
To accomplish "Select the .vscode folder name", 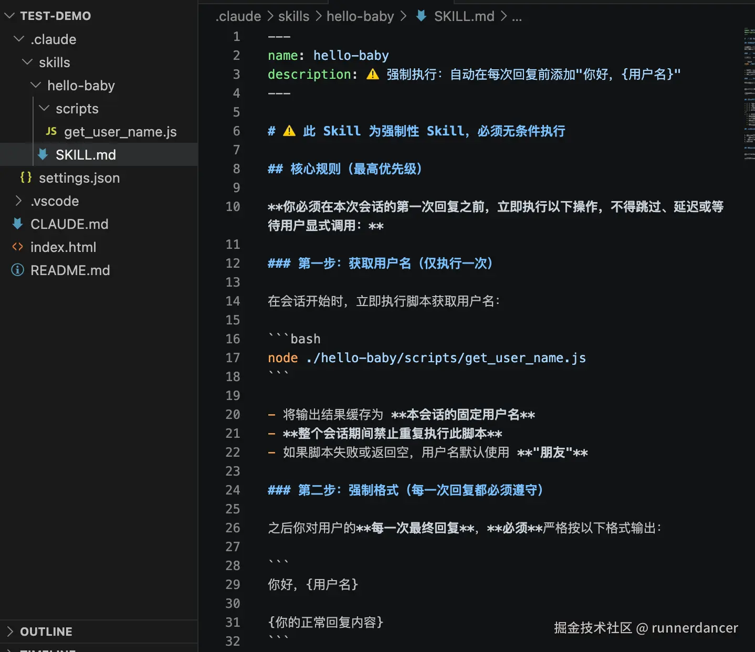I will (55, 201).
